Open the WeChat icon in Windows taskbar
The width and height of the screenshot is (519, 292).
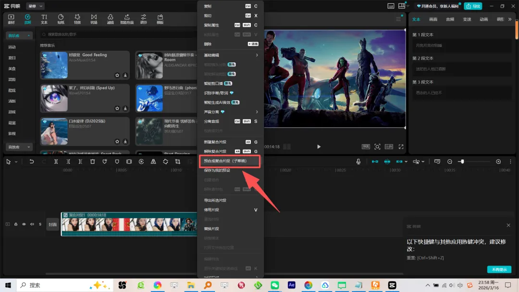pos(275,285)
